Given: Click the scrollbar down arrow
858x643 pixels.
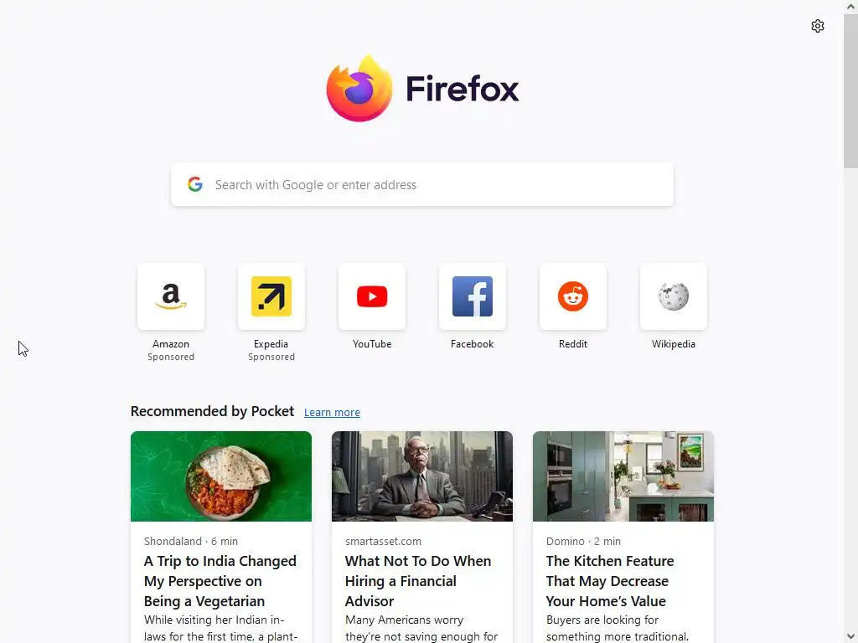Looking at the screenshot, I should (850, 636).
